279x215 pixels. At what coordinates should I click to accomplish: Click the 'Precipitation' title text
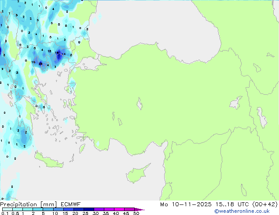pyautogui.click(x=18, y=204)
